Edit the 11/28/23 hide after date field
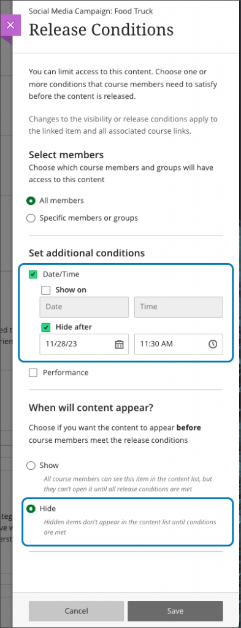 coord(84,344)
